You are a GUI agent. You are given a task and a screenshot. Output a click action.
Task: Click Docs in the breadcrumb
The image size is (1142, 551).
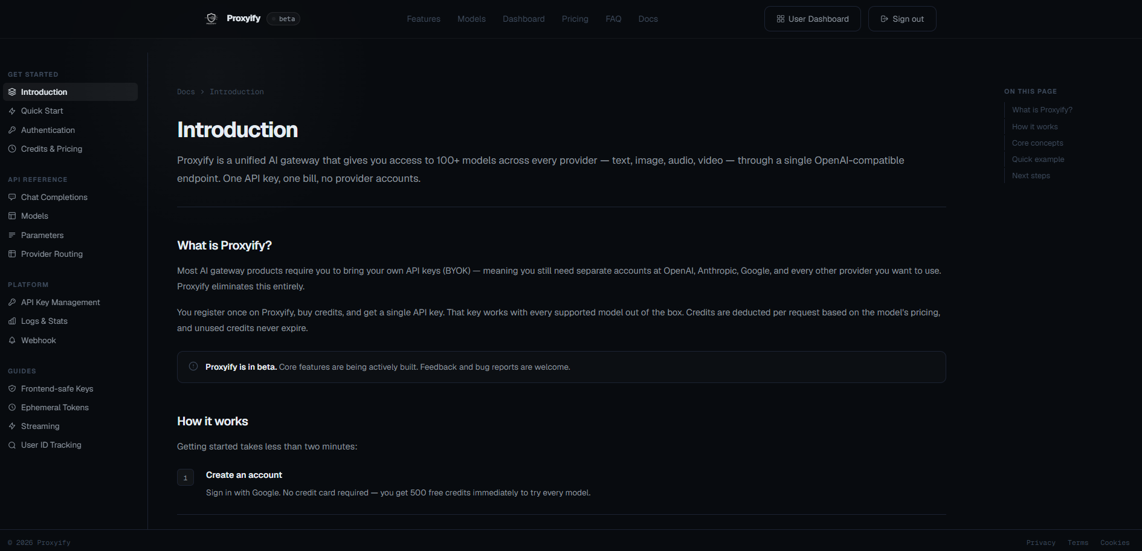(186, 92)
